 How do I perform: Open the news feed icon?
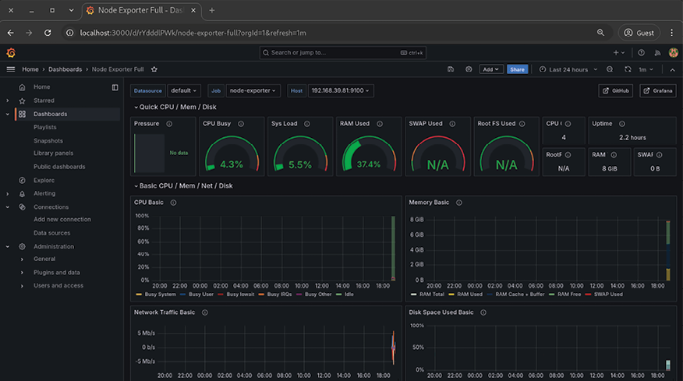click(x=656, y=52)
